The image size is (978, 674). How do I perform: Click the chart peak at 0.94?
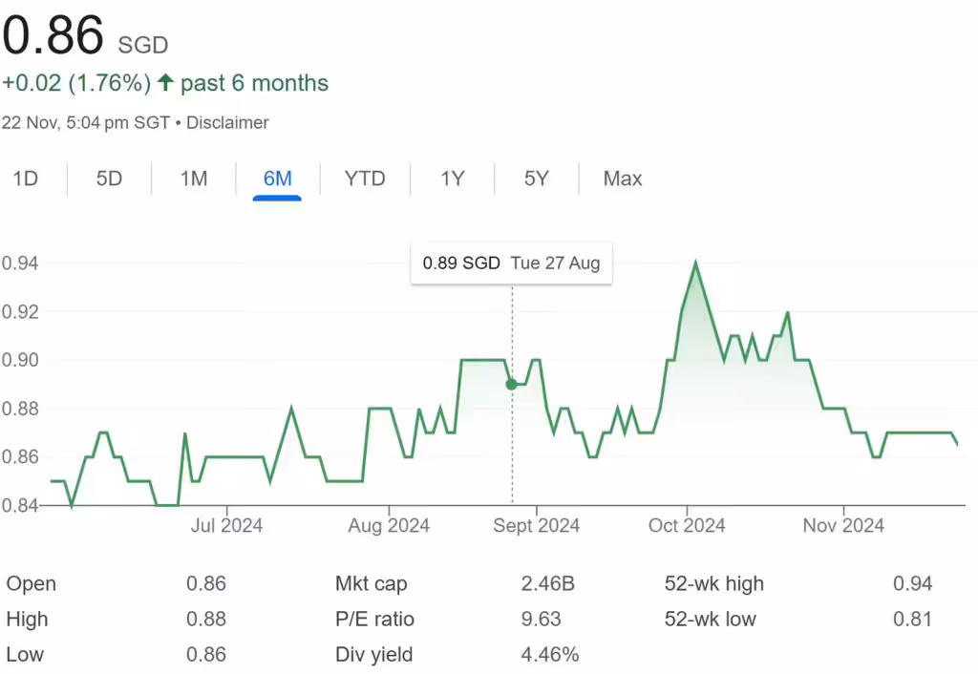point(696,260)
